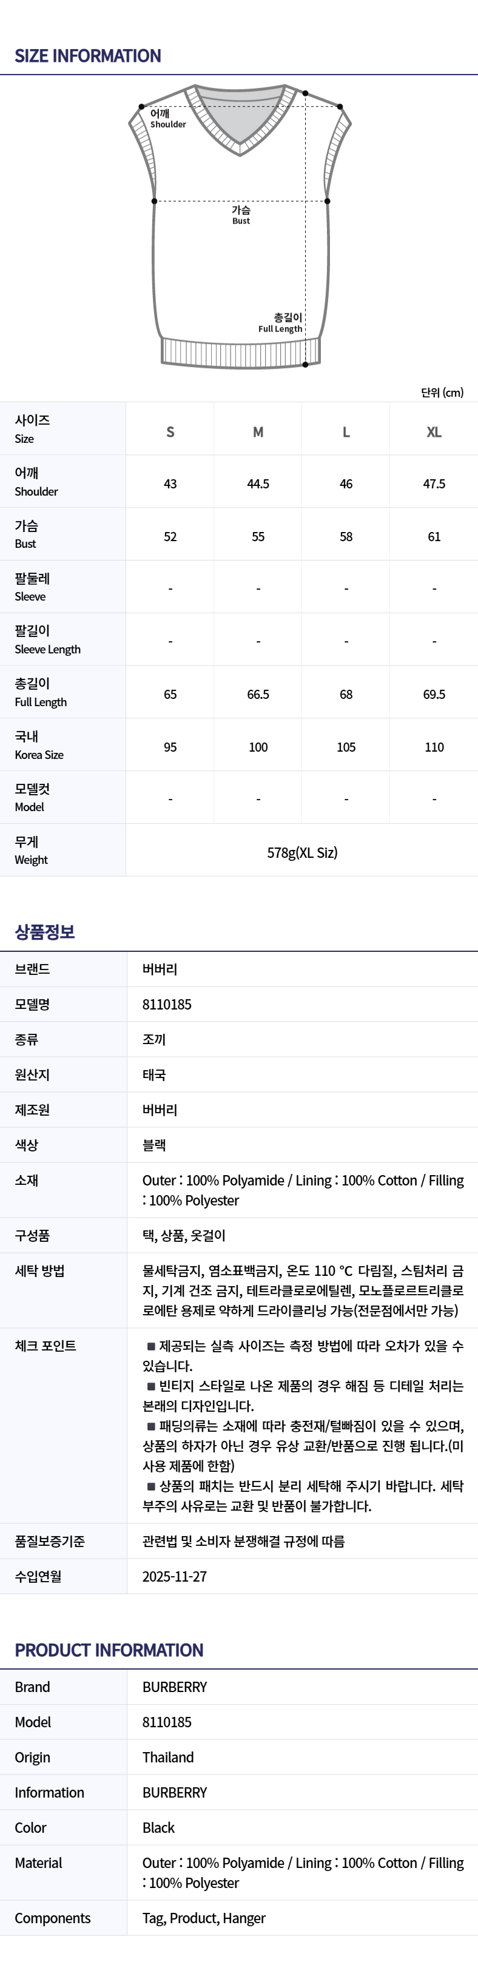The height and width of the screenshot is (1976, 478).
Task: Click the 단위 (cm) unit label
Action: (x=442, y=392)
